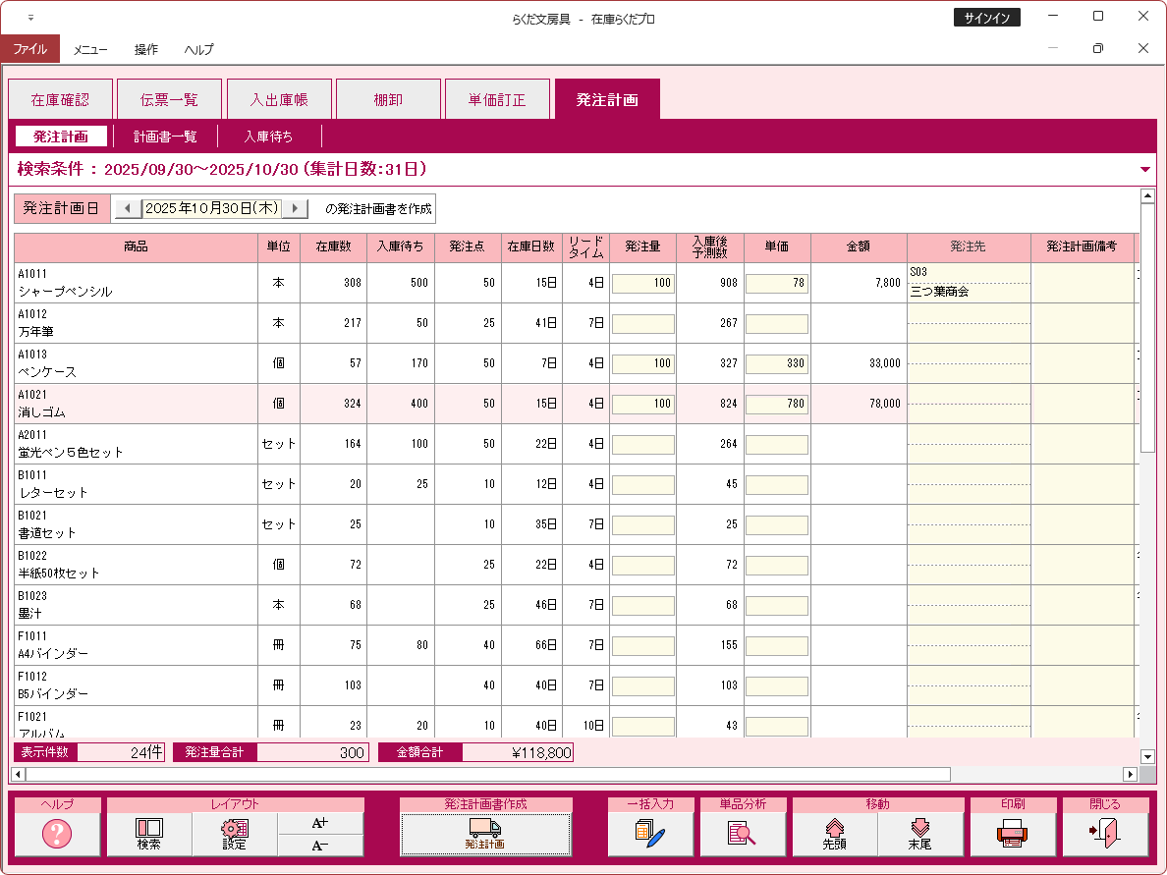Click the print icon
Screen dimensions: 1167x875
(x=1013, y=834)
